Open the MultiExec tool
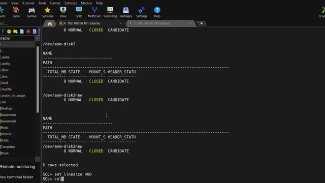 [94, 12]
